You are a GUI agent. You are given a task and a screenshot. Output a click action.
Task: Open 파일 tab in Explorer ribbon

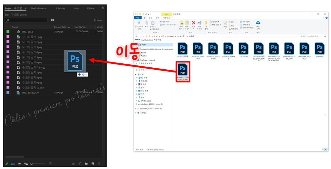[138, 18]
